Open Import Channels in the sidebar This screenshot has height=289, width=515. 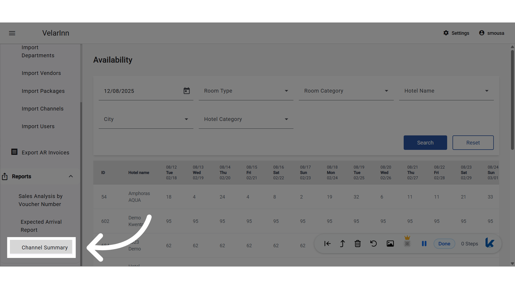point(43,109)
